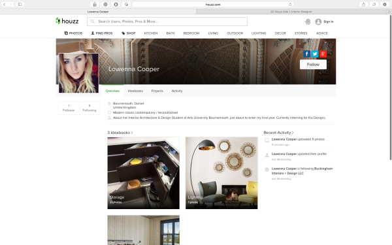Toggle Safari sidebar button

20,5
